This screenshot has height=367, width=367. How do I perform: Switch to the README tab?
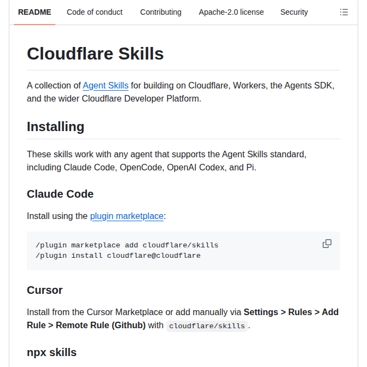34,12
